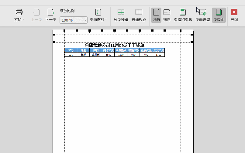The width and height of the screenshot is (245, 153).
Task: Open the zoom ratio 100 % combo box
Action: [74, 20]
